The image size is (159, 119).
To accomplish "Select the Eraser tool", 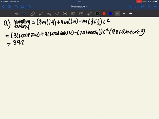I will (32, 14).
